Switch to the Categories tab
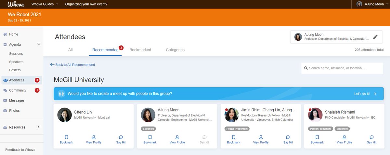The width and height of the screenshot is (390, 155). 175,50
